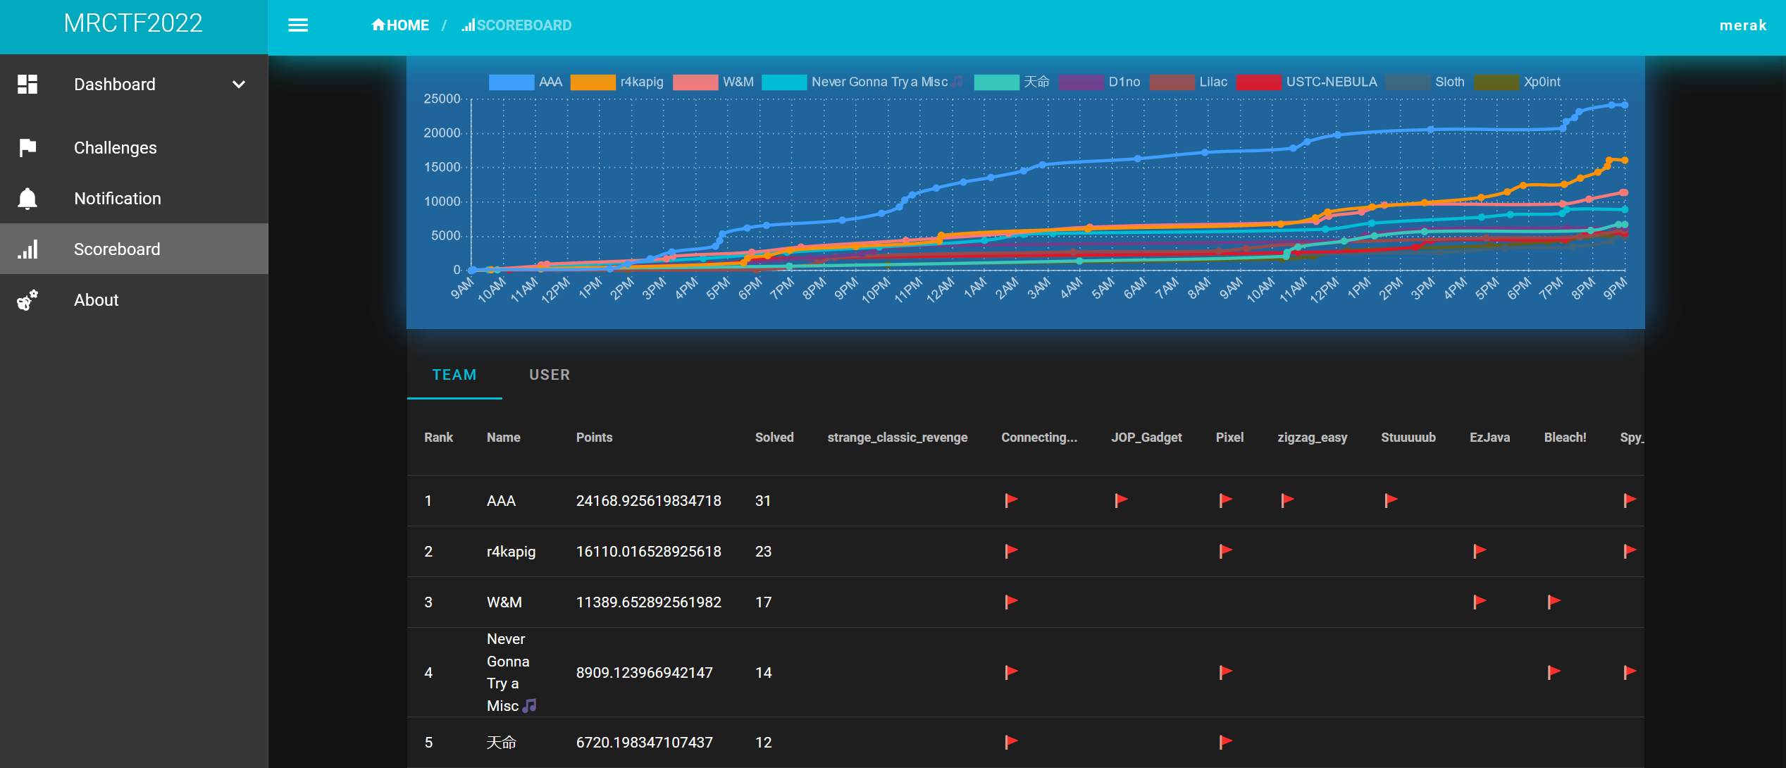This screenshot has height=768, width=1786.
Task: Click the Scoreboard bar-chart icon in the sidebar
Action: coord(27,249)
